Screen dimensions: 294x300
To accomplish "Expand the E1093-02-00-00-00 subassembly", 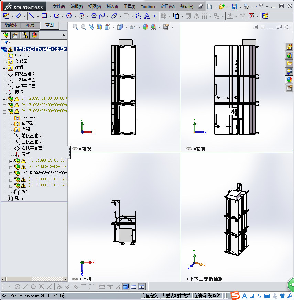I will (4, 106).
